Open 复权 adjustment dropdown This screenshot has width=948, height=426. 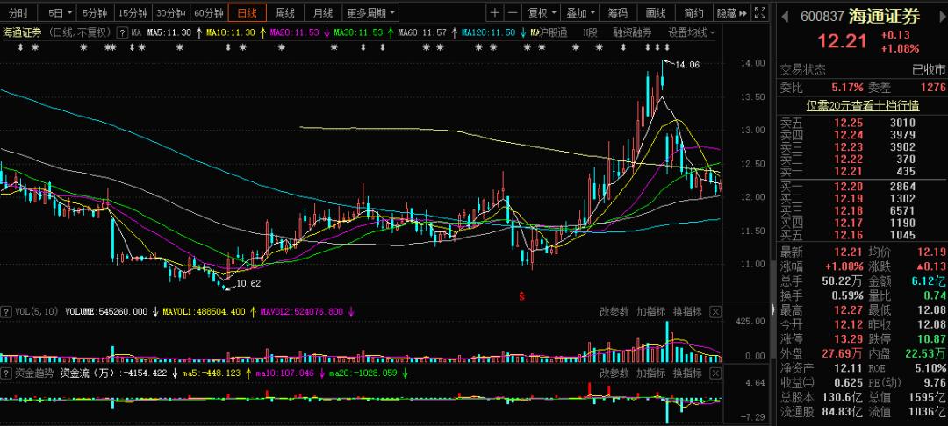(542, 12)
